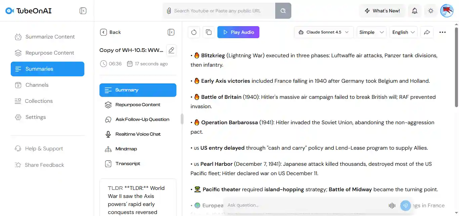Expand the Simple style dropdown
This screenshot has height=216, width=459.
tap(371, 32)
